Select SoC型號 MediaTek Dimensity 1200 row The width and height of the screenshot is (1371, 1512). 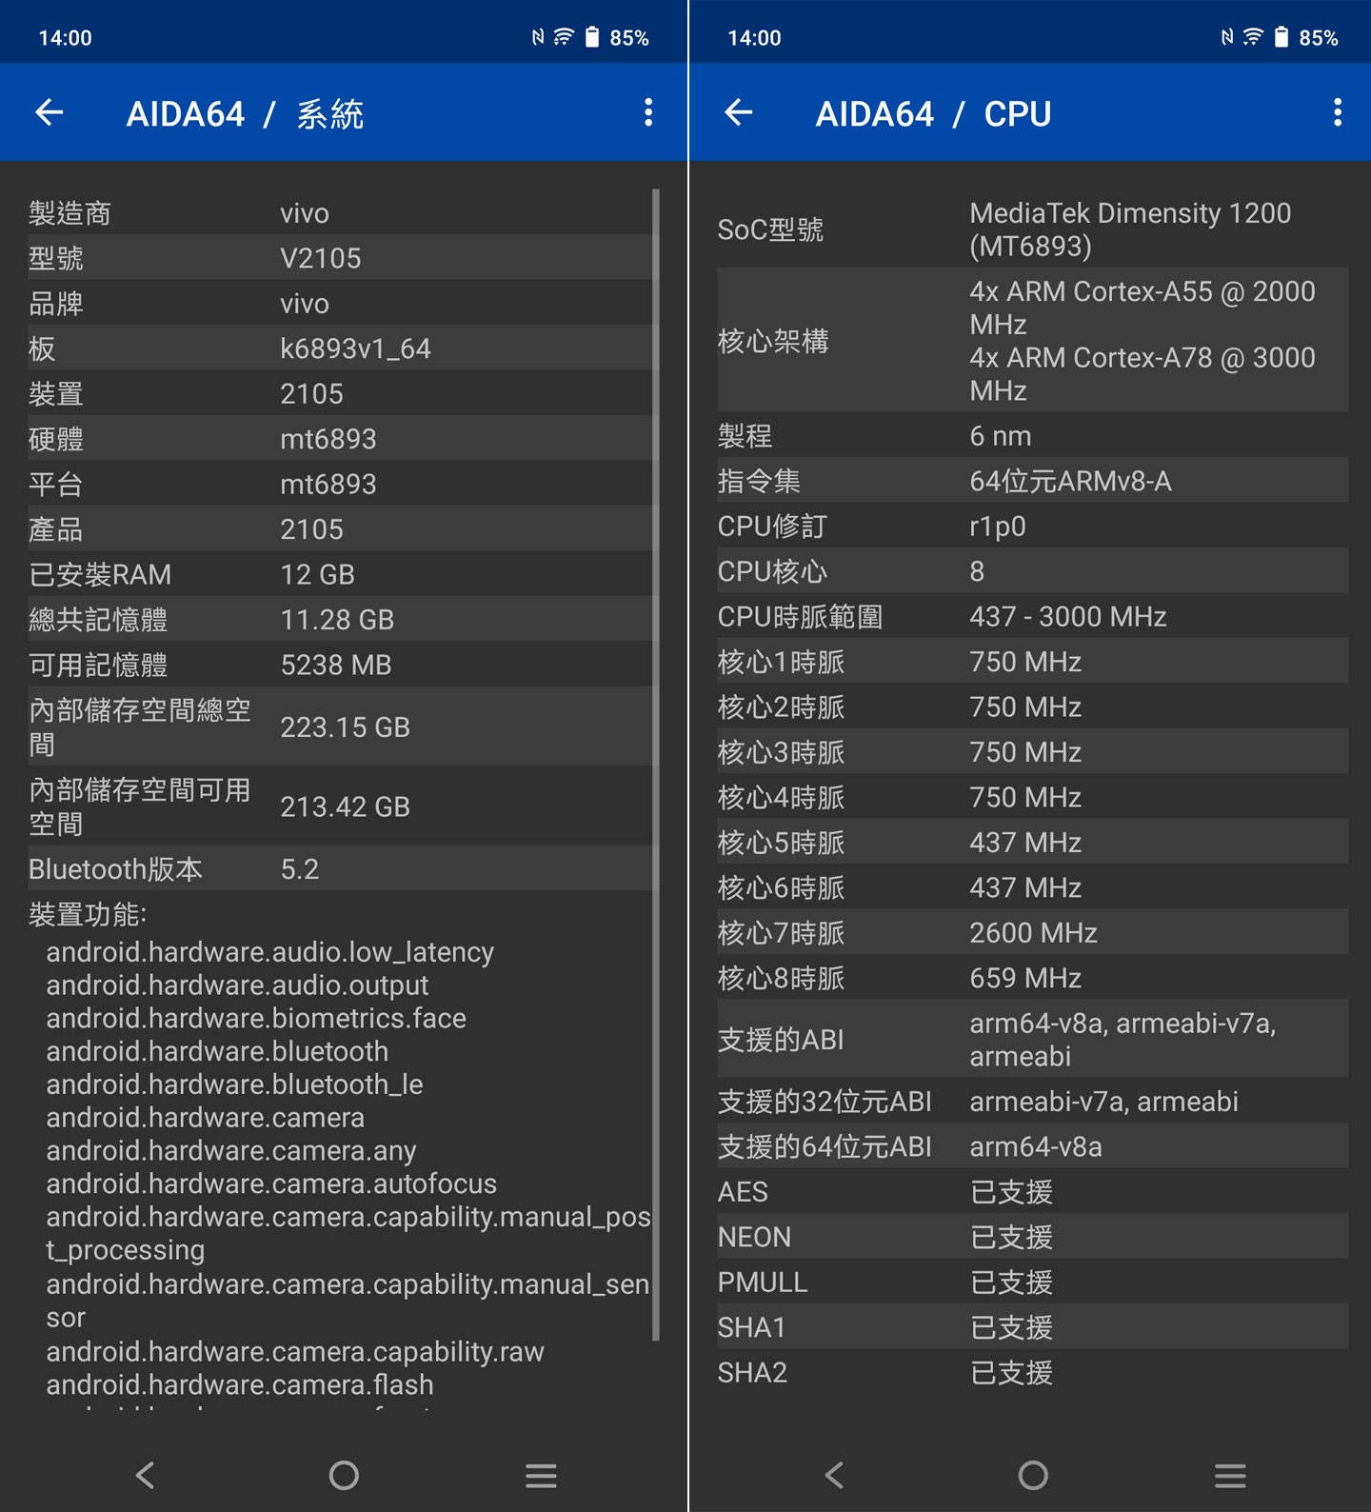point(1032,229)
